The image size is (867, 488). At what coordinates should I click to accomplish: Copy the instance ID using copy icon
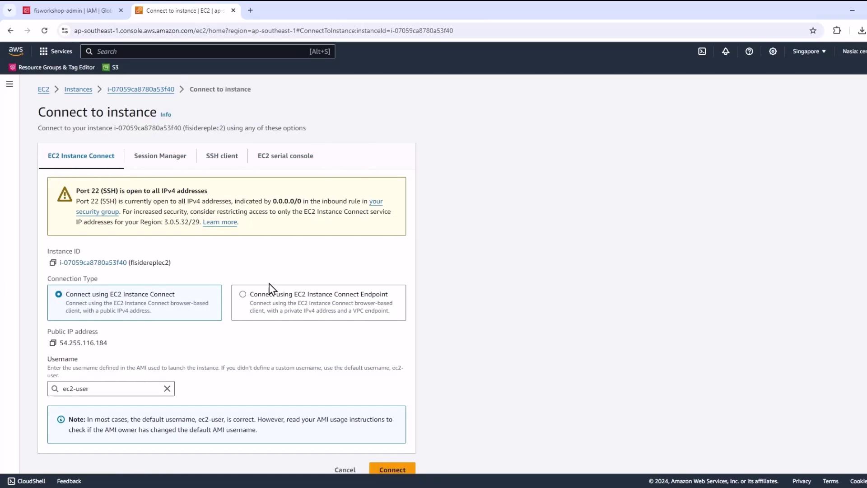coord(53,263)
